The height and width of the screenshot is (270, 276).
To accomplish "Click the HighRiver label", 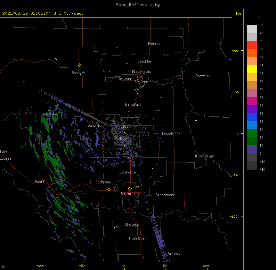I will pos(138,238).
